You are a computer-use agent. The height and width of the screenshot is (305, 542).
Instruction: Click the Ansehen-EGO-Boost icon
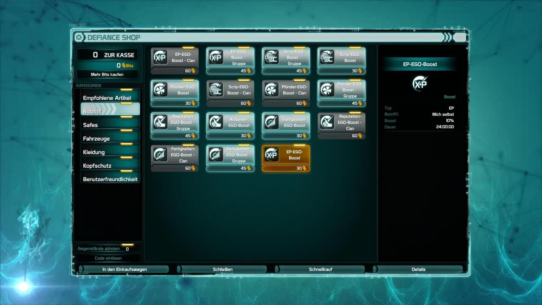tap(216, 122)
